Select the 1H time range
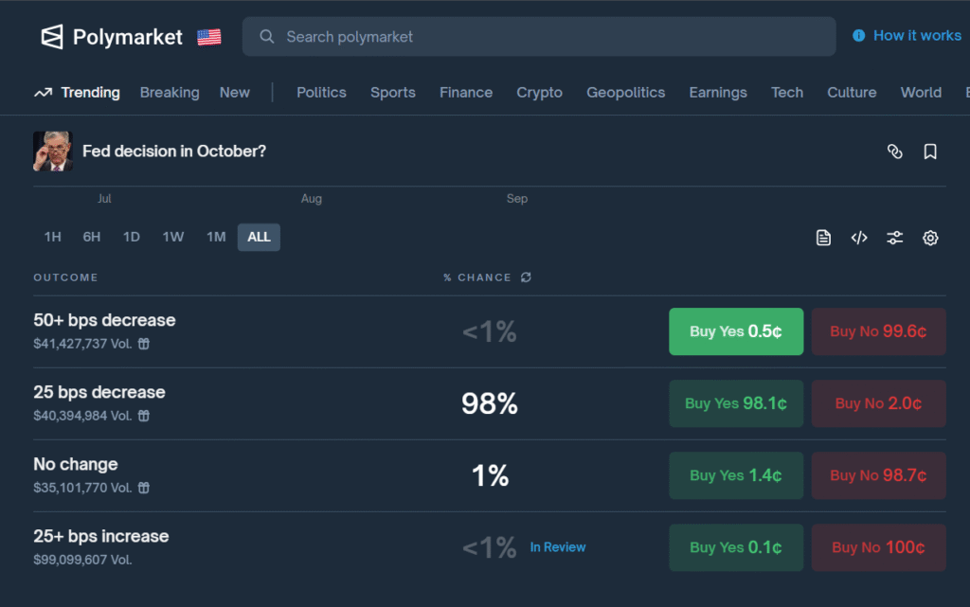The height and width of the screenshot is (607, 970). pyautogui.click(x=52, y=237)
